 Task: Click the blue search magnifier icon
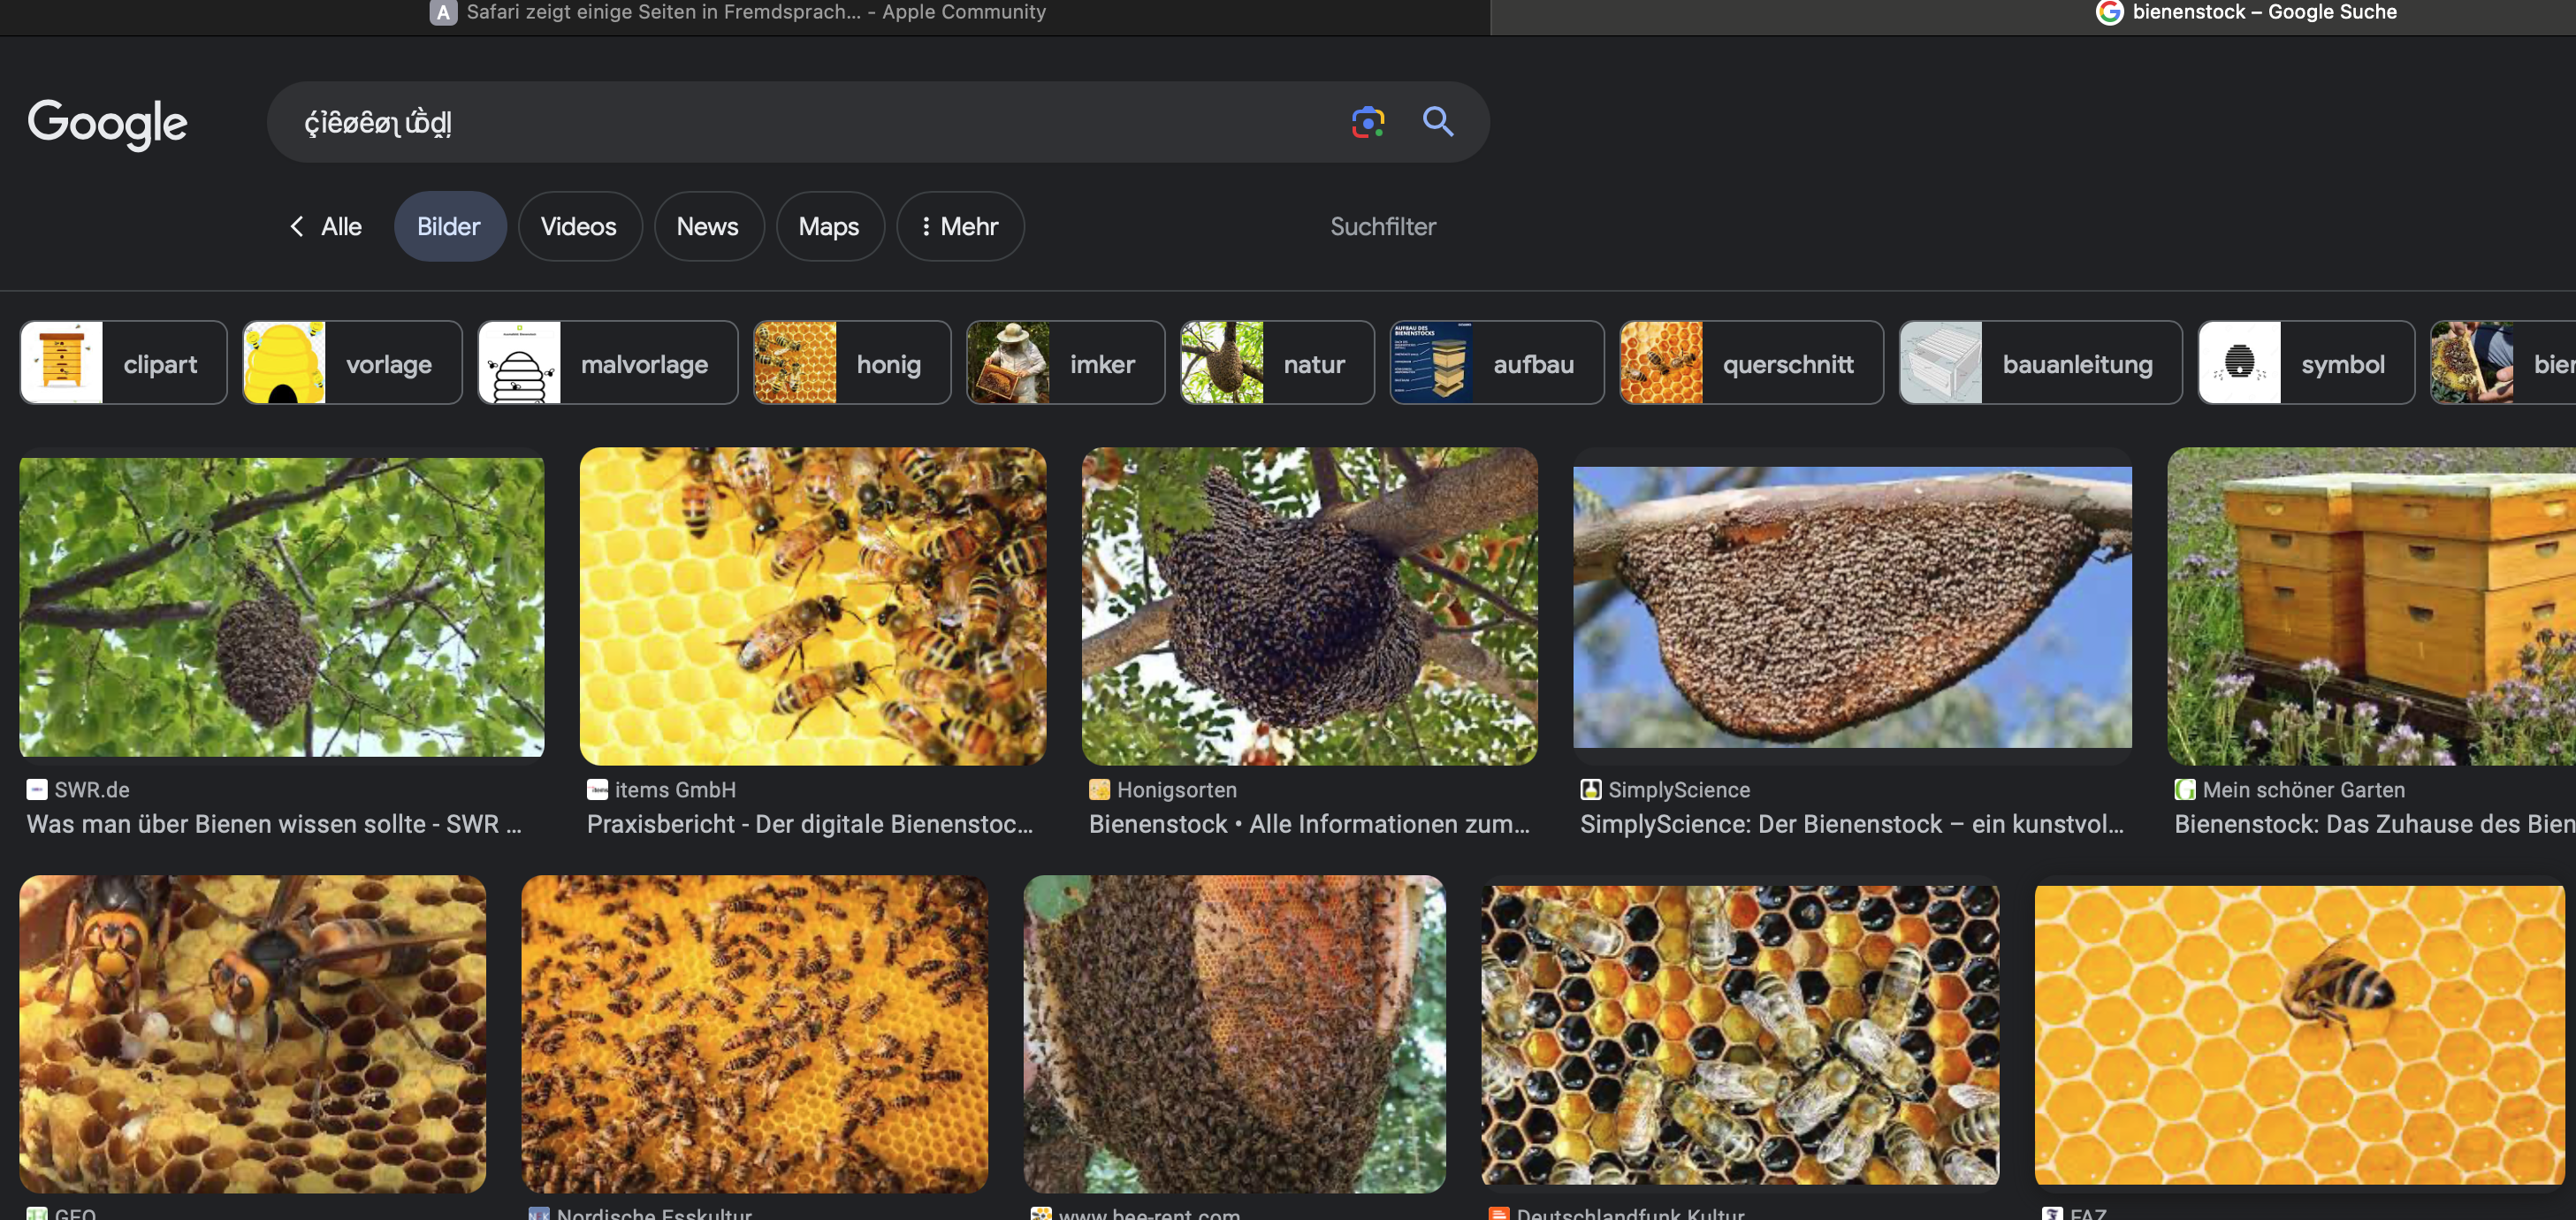tap(1437, 122)
